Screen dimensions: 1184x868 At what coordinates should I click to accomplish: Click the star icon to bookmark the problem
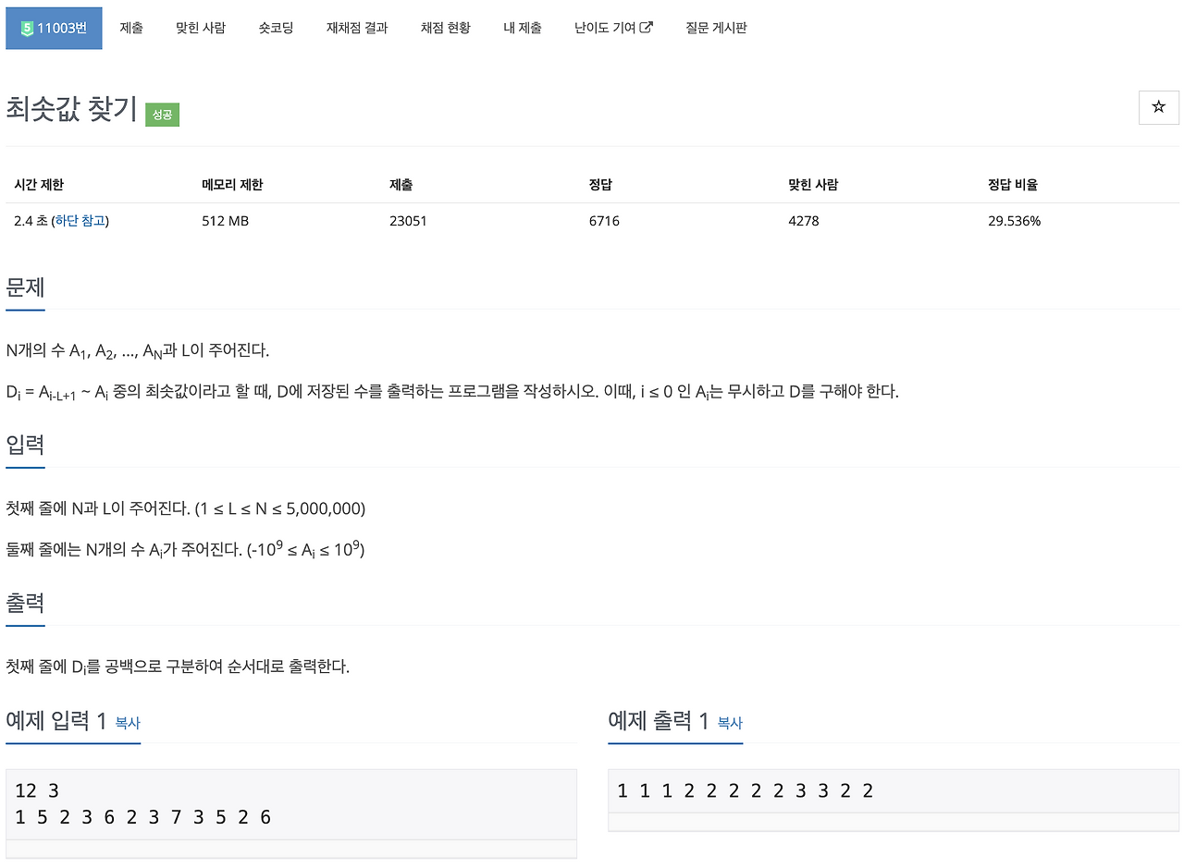(x=1158, y=107)
